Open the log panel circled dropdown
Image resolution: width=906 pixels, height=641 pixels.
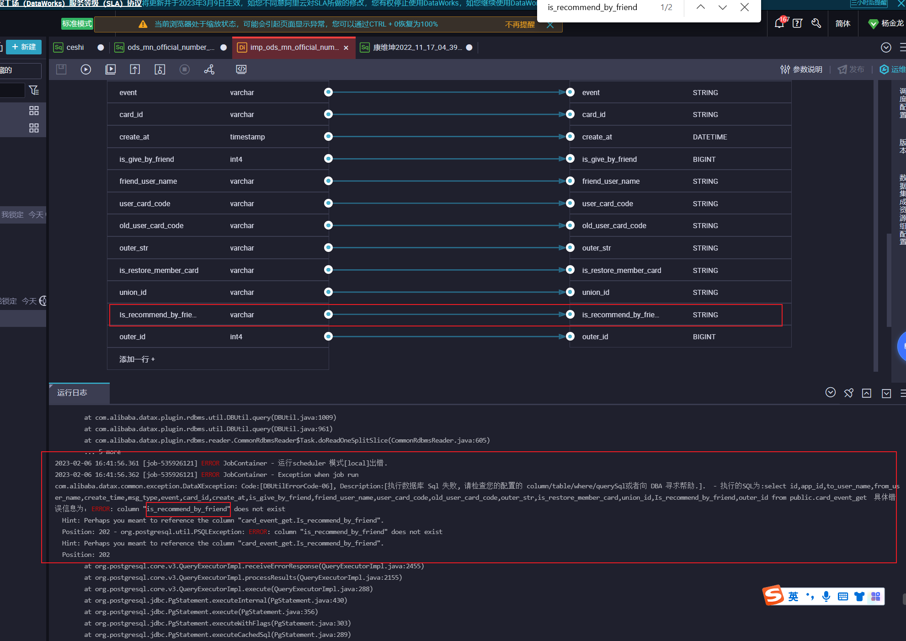(831, 393)
